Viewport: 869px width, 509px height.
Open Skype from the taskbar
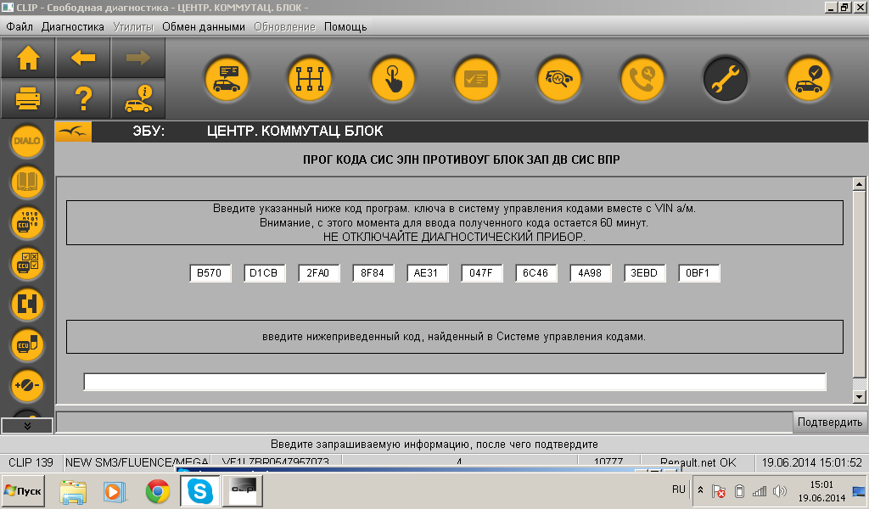coord(199,491)
